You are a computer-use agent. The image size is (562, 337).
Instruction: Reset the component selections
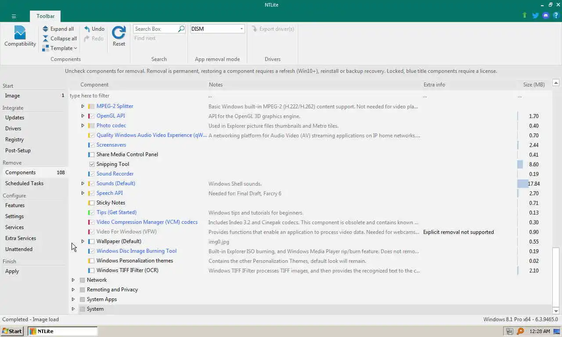(119, 36)
